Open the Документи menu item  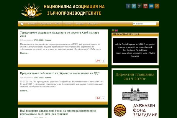coord(45,24)
